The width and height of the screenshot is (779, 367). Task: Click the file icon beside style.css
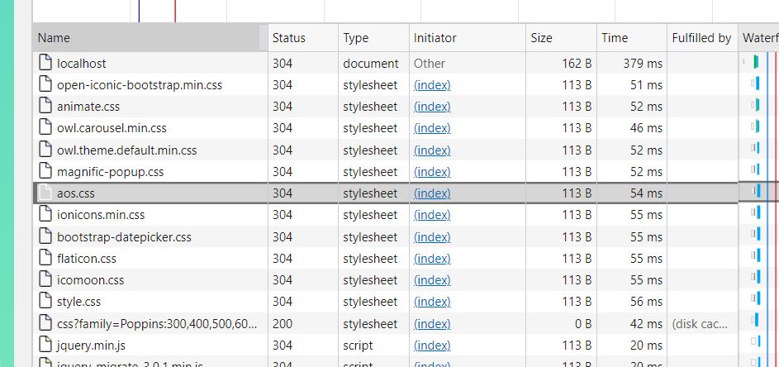pyautogui.click(x=45, y=301)
